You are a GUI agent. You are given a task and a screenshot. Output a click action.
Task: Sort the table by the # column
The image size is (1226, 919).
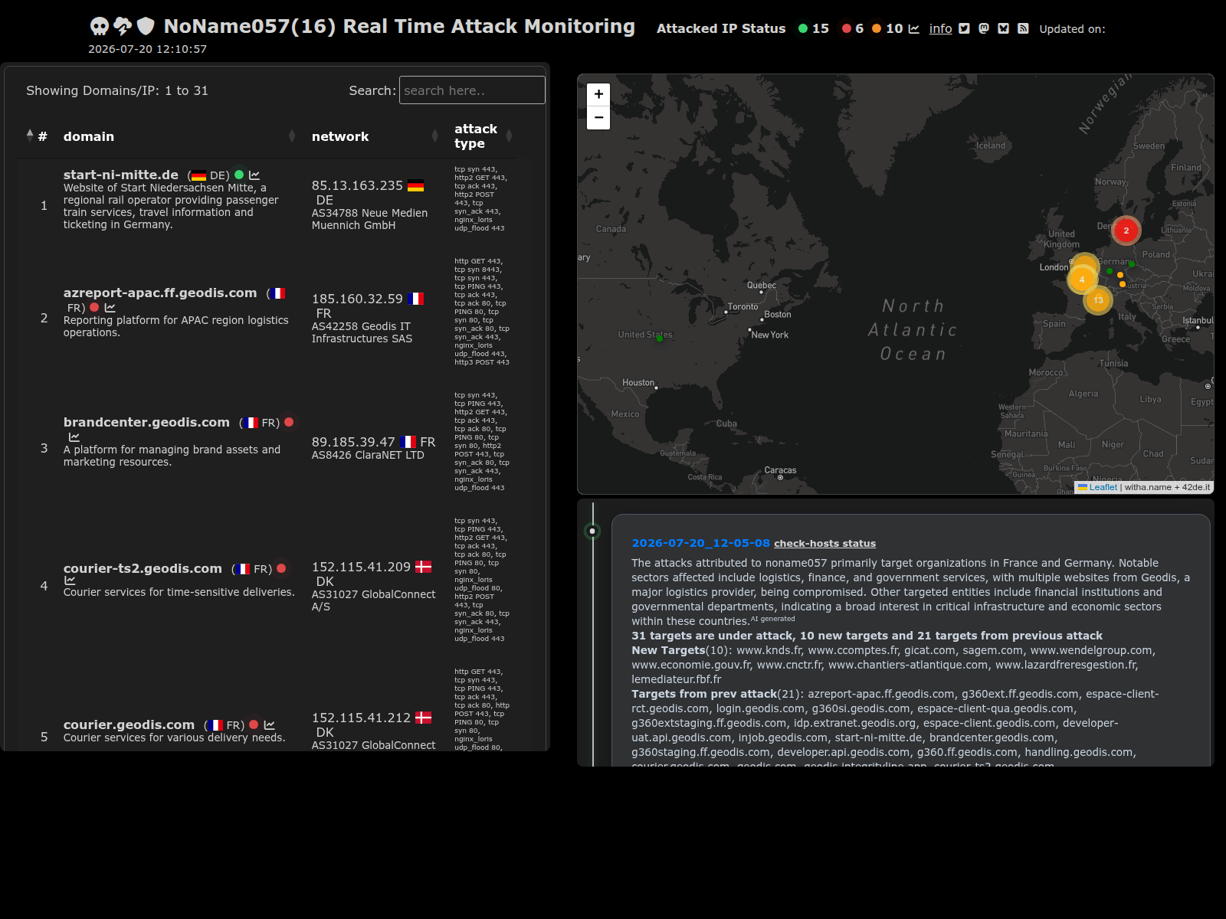tap(36, 136)
